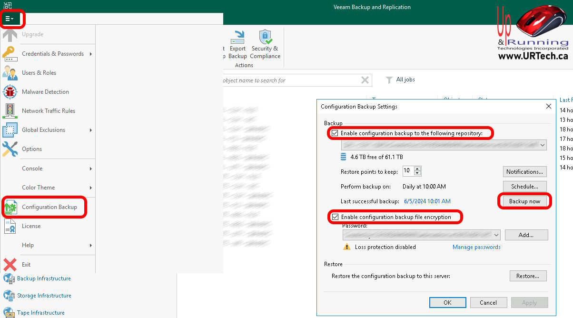Select Configuration Backup menu item

49,207
